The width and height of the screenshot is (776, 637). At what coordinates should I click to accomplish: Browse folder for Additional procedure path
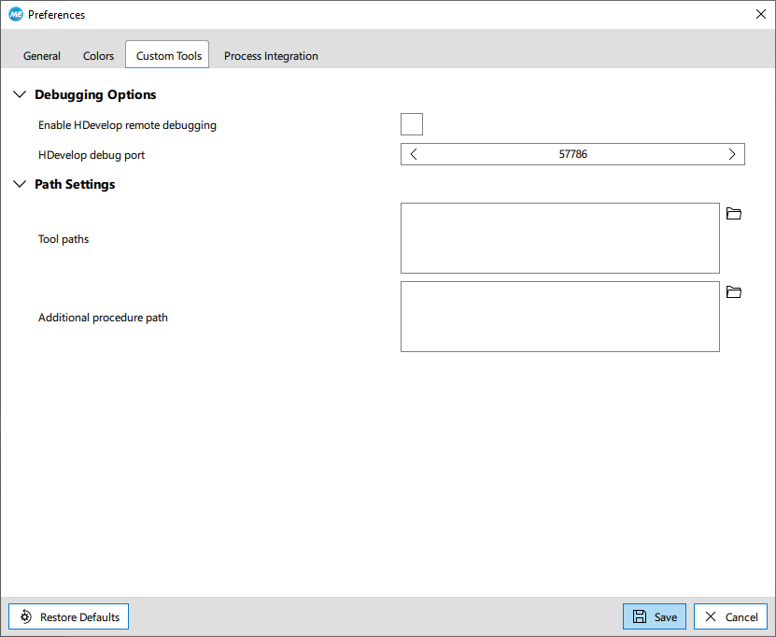734,292
